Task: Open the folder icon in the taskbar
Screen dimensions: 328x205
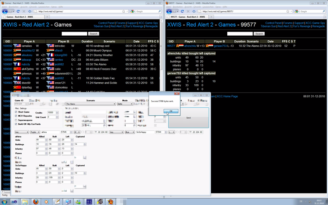Action: pos(25,202)
